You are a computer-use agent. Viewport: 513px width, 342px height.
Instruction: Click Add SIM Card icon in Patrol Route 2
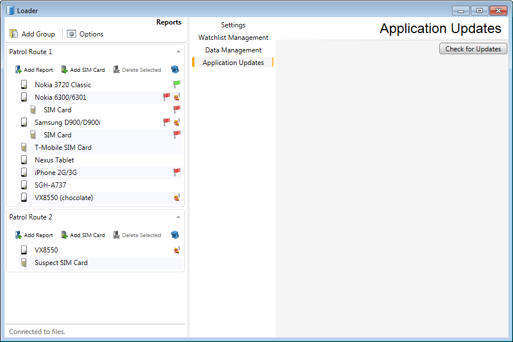point(64,235)
